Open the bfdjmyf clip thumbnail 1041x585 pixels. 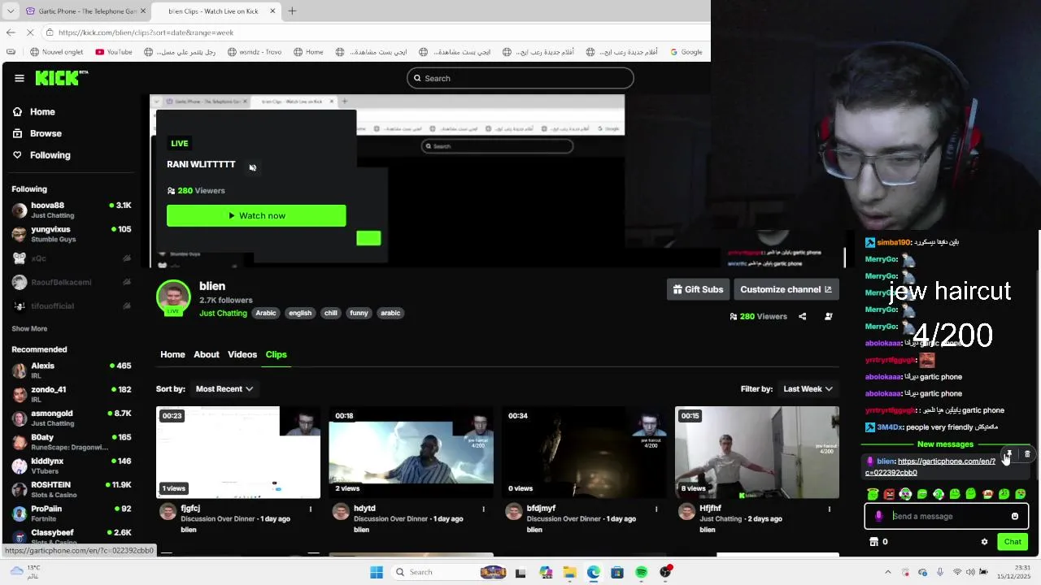583,453
